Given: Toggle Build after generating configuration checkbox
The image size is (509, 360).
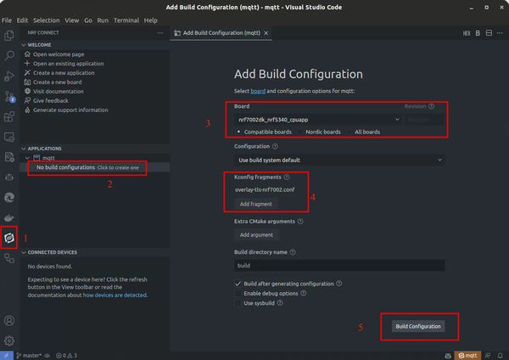Looking at the screenshot, I should [x=238, y=284].
